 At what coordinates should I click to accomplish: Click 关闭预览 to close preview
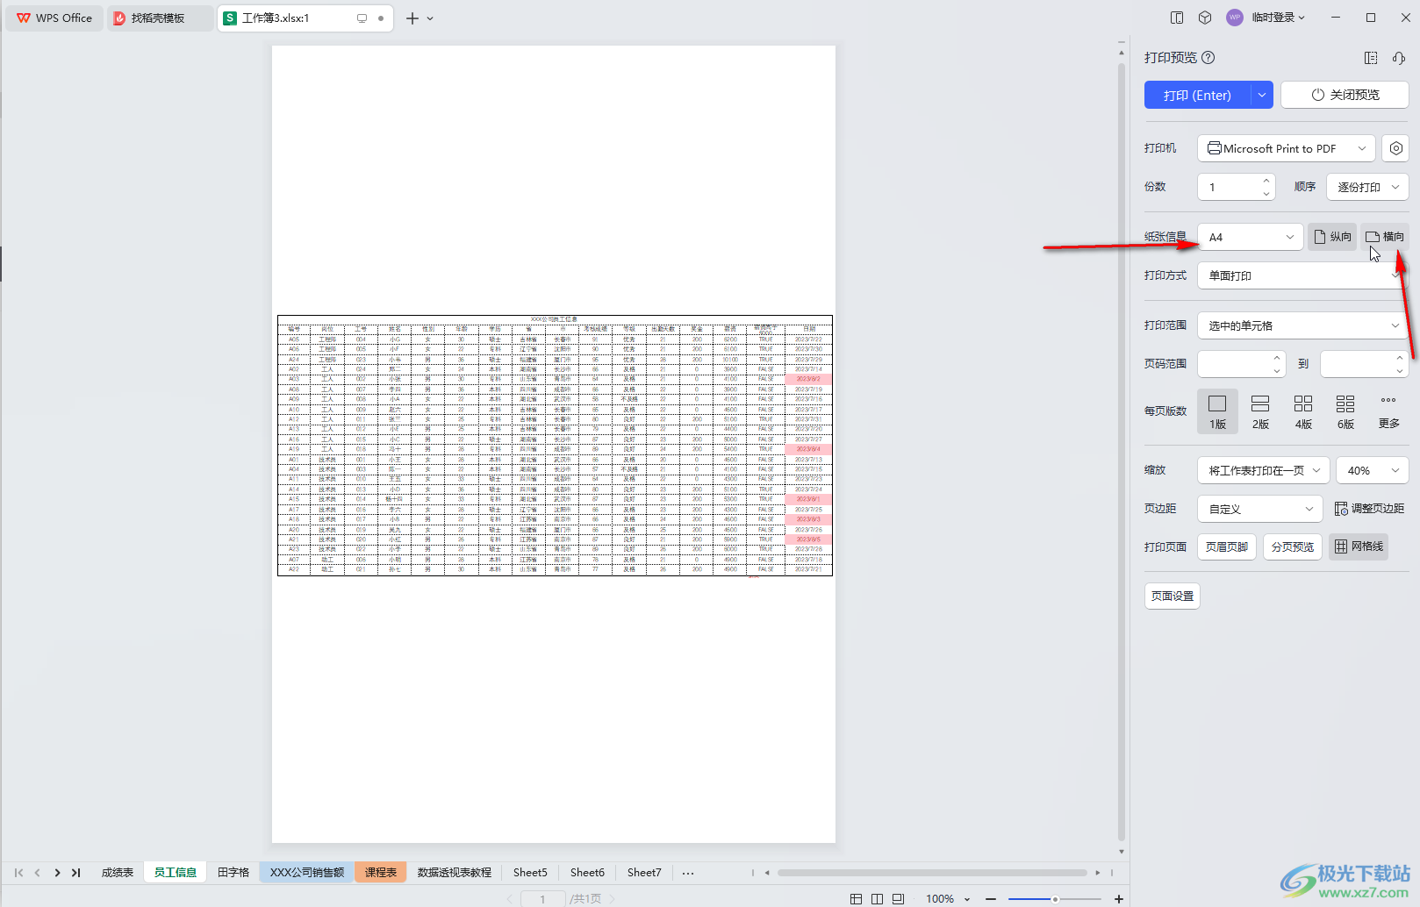click(1345, 95)
